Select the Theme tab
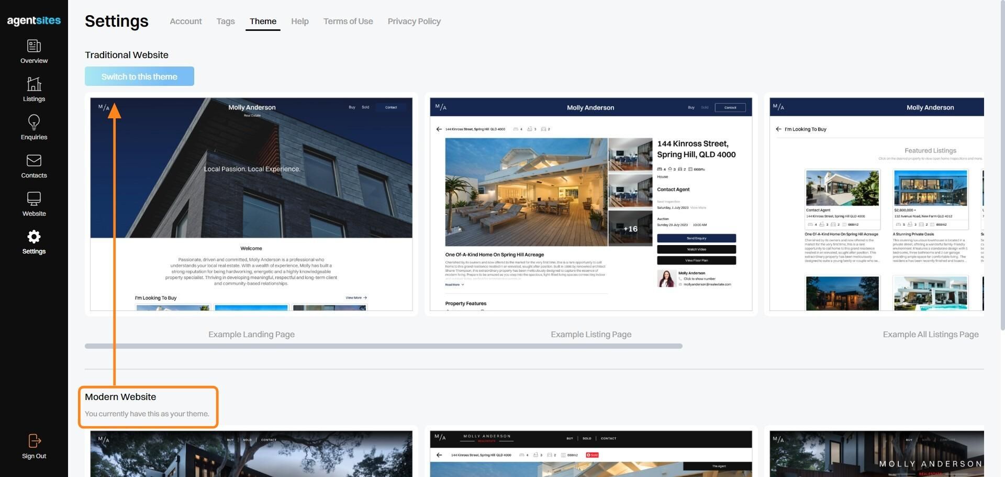Image resolution: width=1005 pixels, height=477 pixels. (263, 21)
